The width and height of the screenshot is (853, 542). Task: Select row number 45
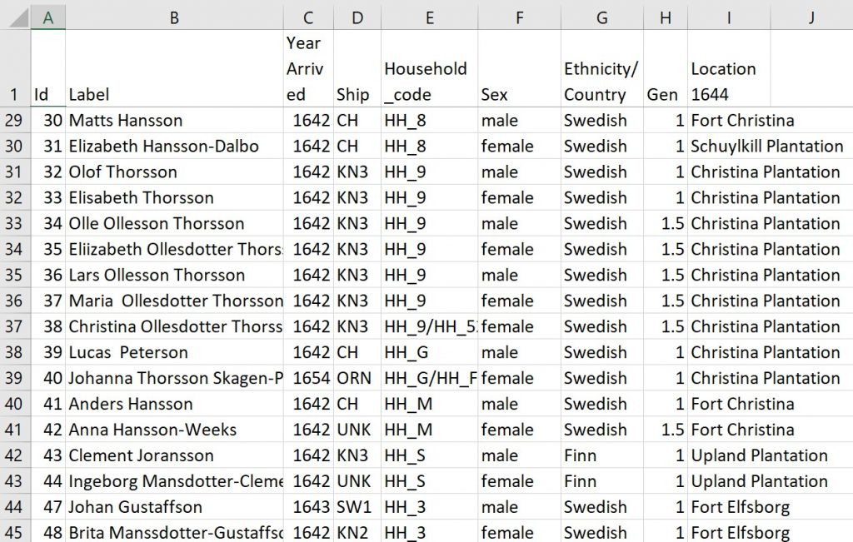click(x=15, y=532)
